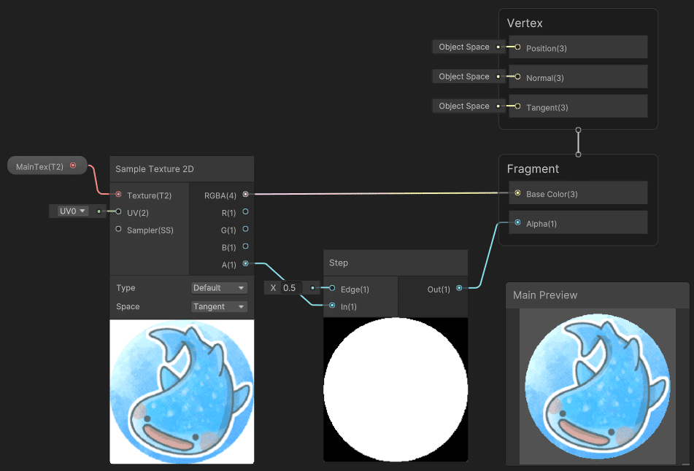Click the Main Preview shark image
Screen dimensions: 694x471
pyautogui.click(x=598, y=386)
